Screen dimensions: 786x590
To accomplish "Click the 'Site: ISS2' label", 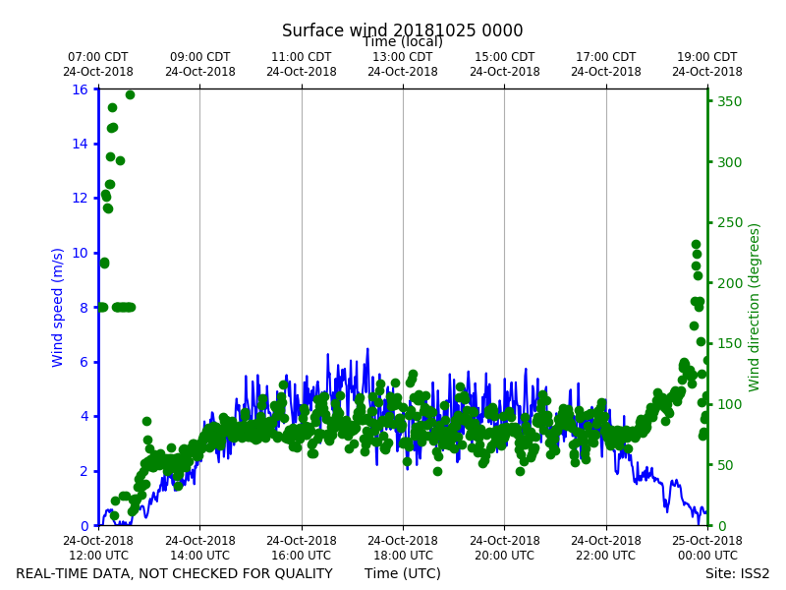I will 738,573.
